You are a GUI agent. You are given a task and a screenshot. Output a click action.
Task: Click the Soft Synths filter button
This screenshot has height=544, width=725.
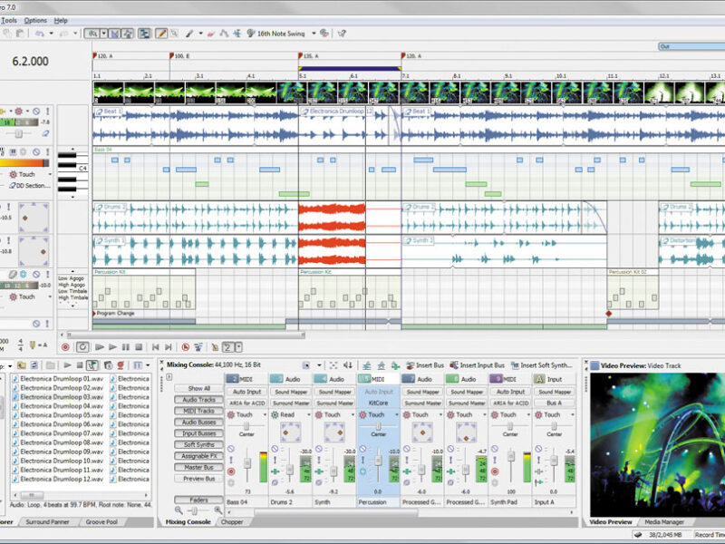click(x=198, y=444)
